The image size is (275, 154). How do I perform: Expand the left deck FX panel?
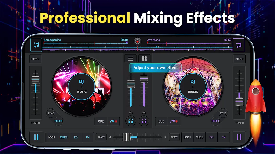click(88, 137)
